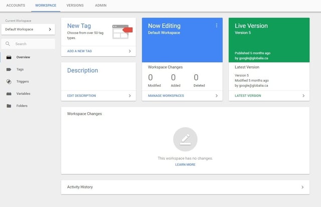Click the Folders folder icon
Viewport: 321px width, 207px height.
[x=9, y=106]
